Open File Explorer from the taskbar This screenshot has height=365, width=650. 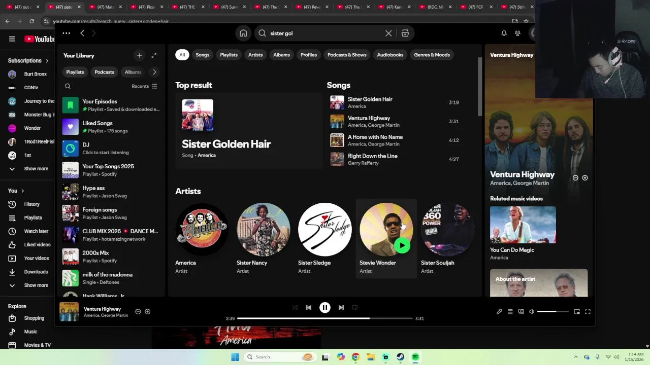click(x=371, y=357)
